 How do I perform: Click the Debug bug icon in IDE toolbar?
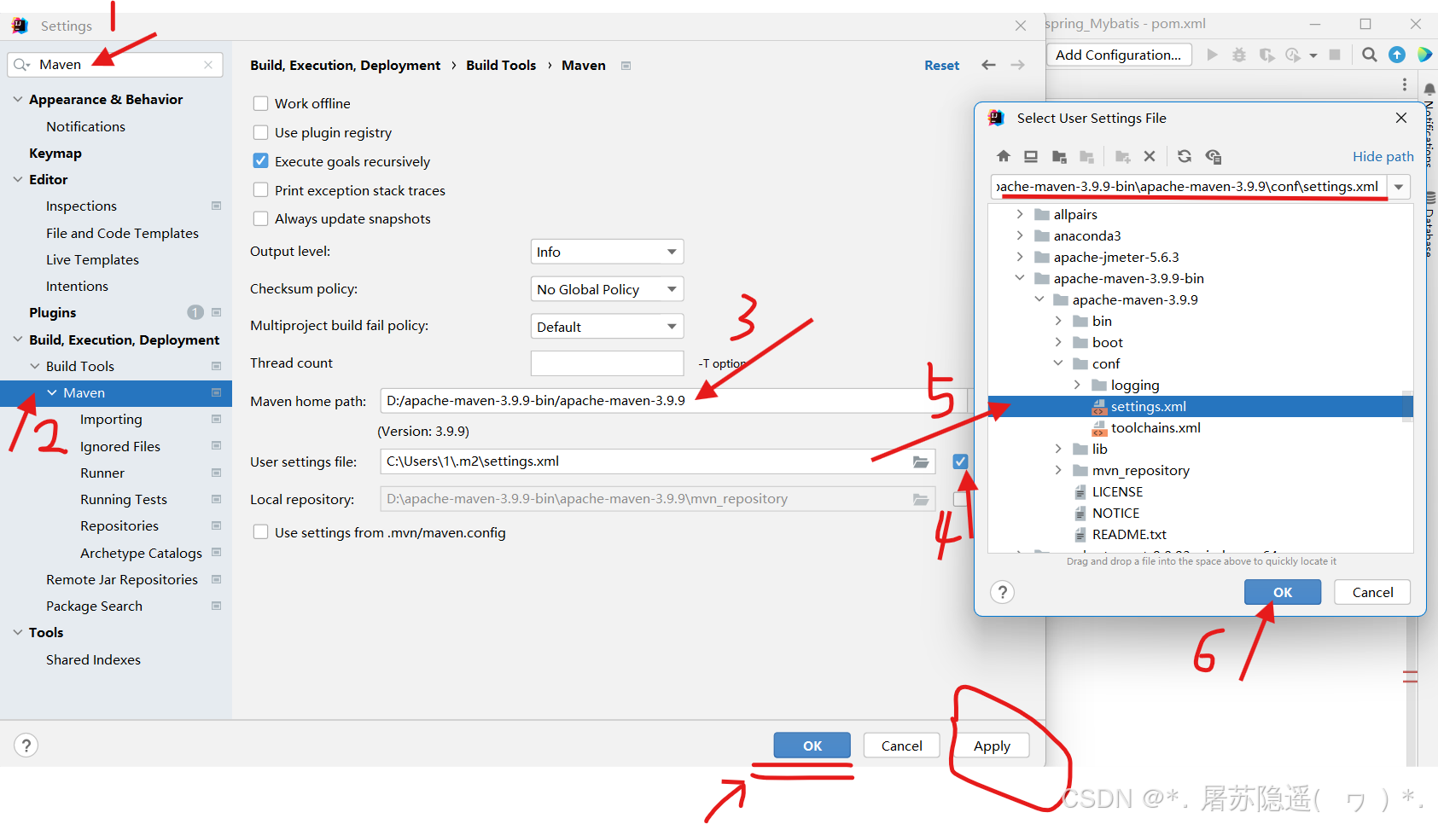coord(1239,55)
